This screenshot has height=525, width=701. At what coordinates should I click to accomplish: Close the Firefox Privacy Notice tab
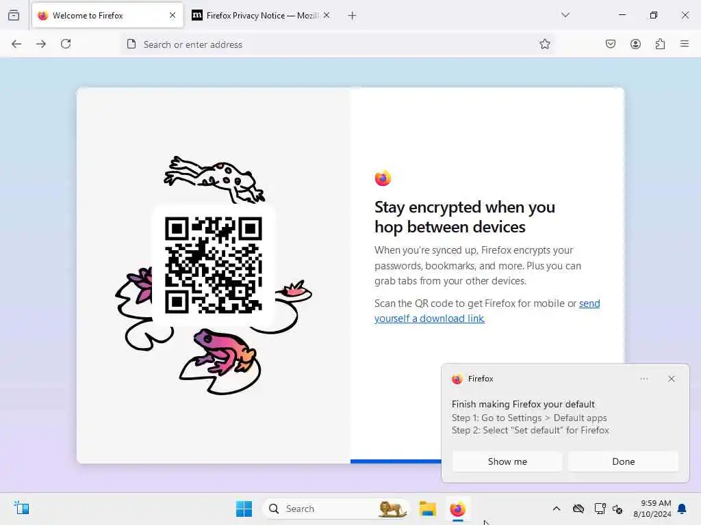(327, 15)
